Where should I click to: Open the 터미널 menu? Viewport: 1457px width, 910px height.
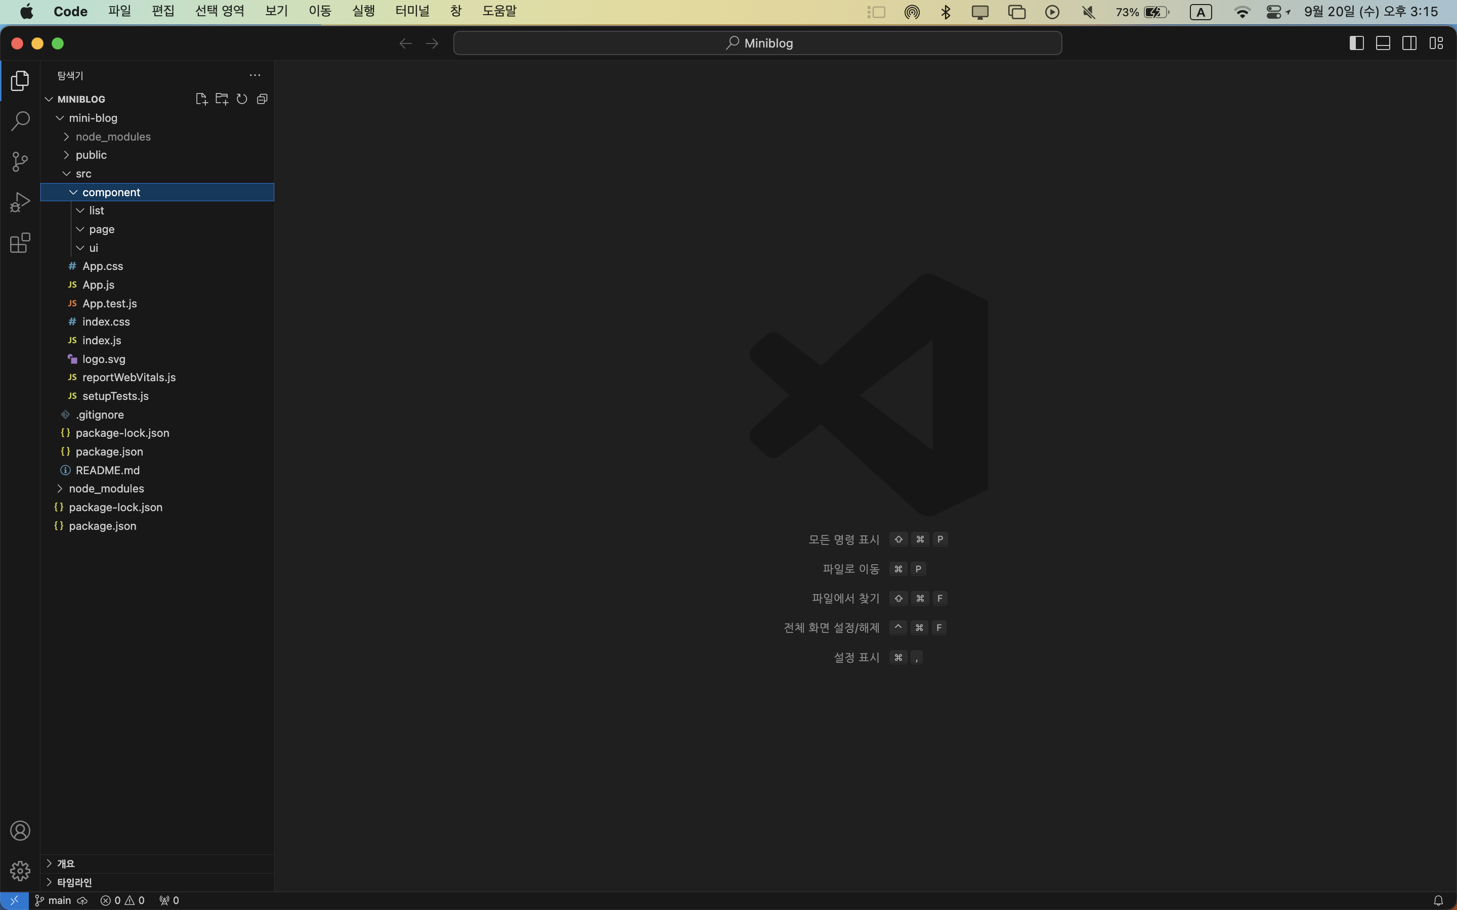click(x=412, y=12)
